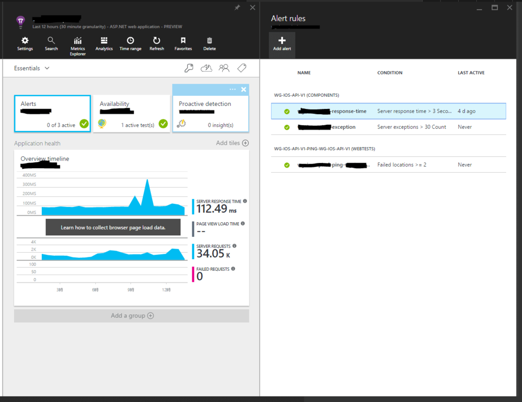Click the Failed Requests info icon

233,269
